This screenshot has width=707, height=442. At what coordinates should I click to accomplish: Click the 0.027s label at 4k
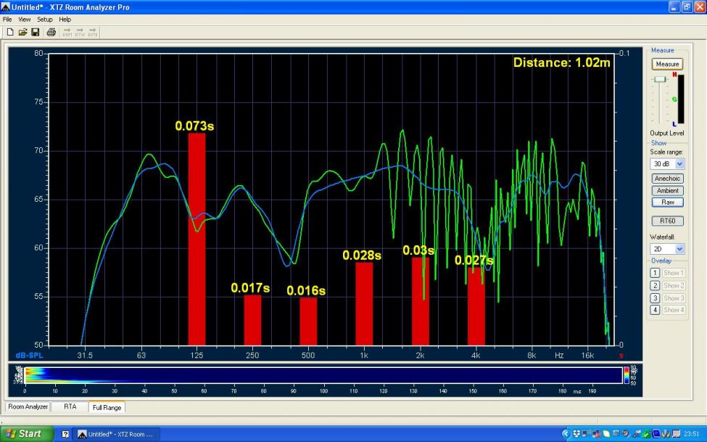click(474, 261)
